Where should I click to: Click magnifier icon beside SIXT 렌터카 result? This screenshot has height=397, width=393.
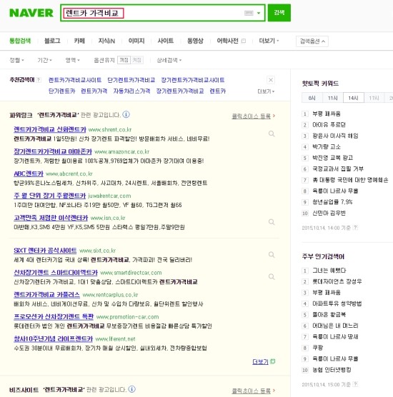point(272,255)
